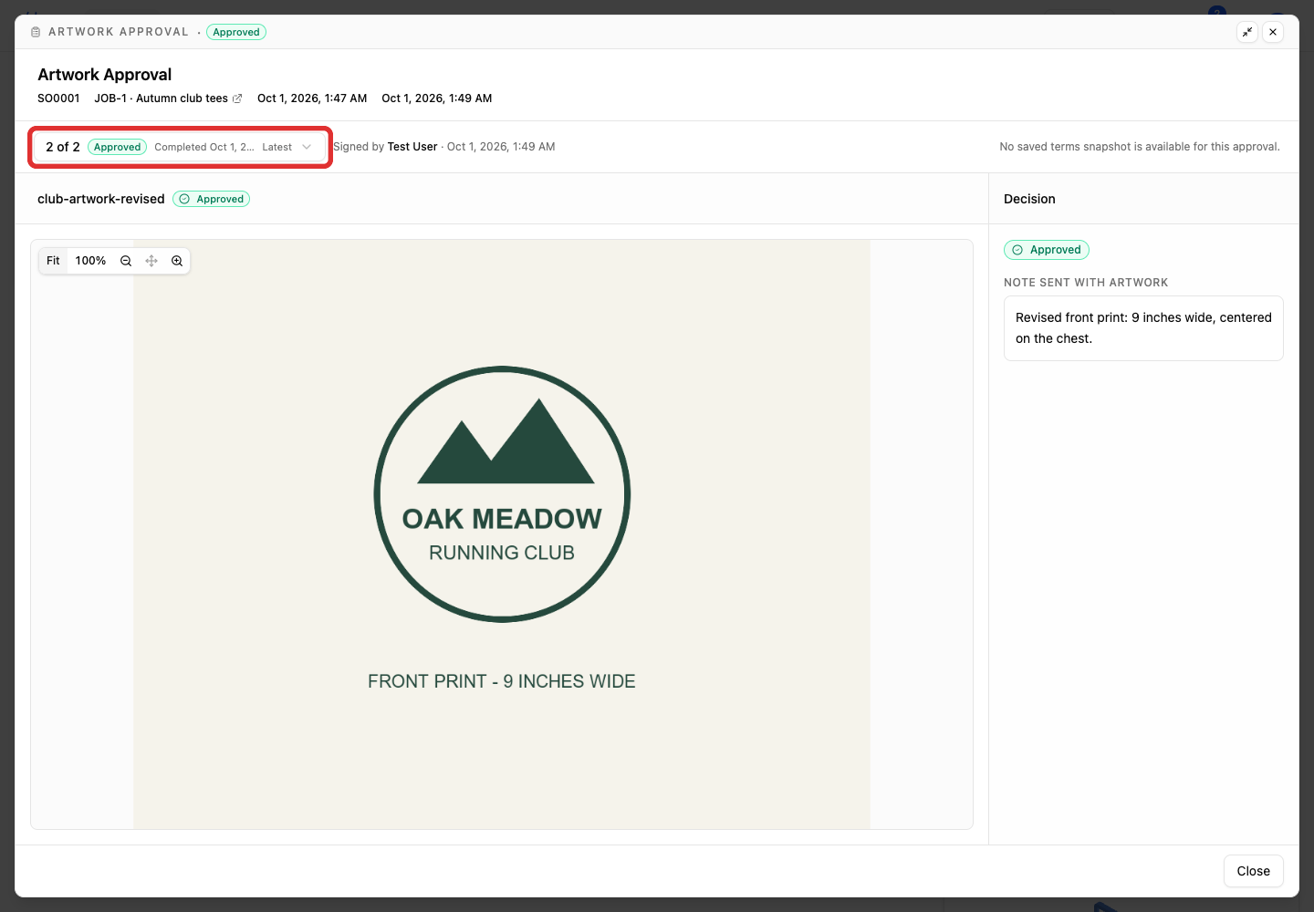Zoom out of the artwork preview
This screenshot has width=1314, height=912.
click(x=126, y=261)
